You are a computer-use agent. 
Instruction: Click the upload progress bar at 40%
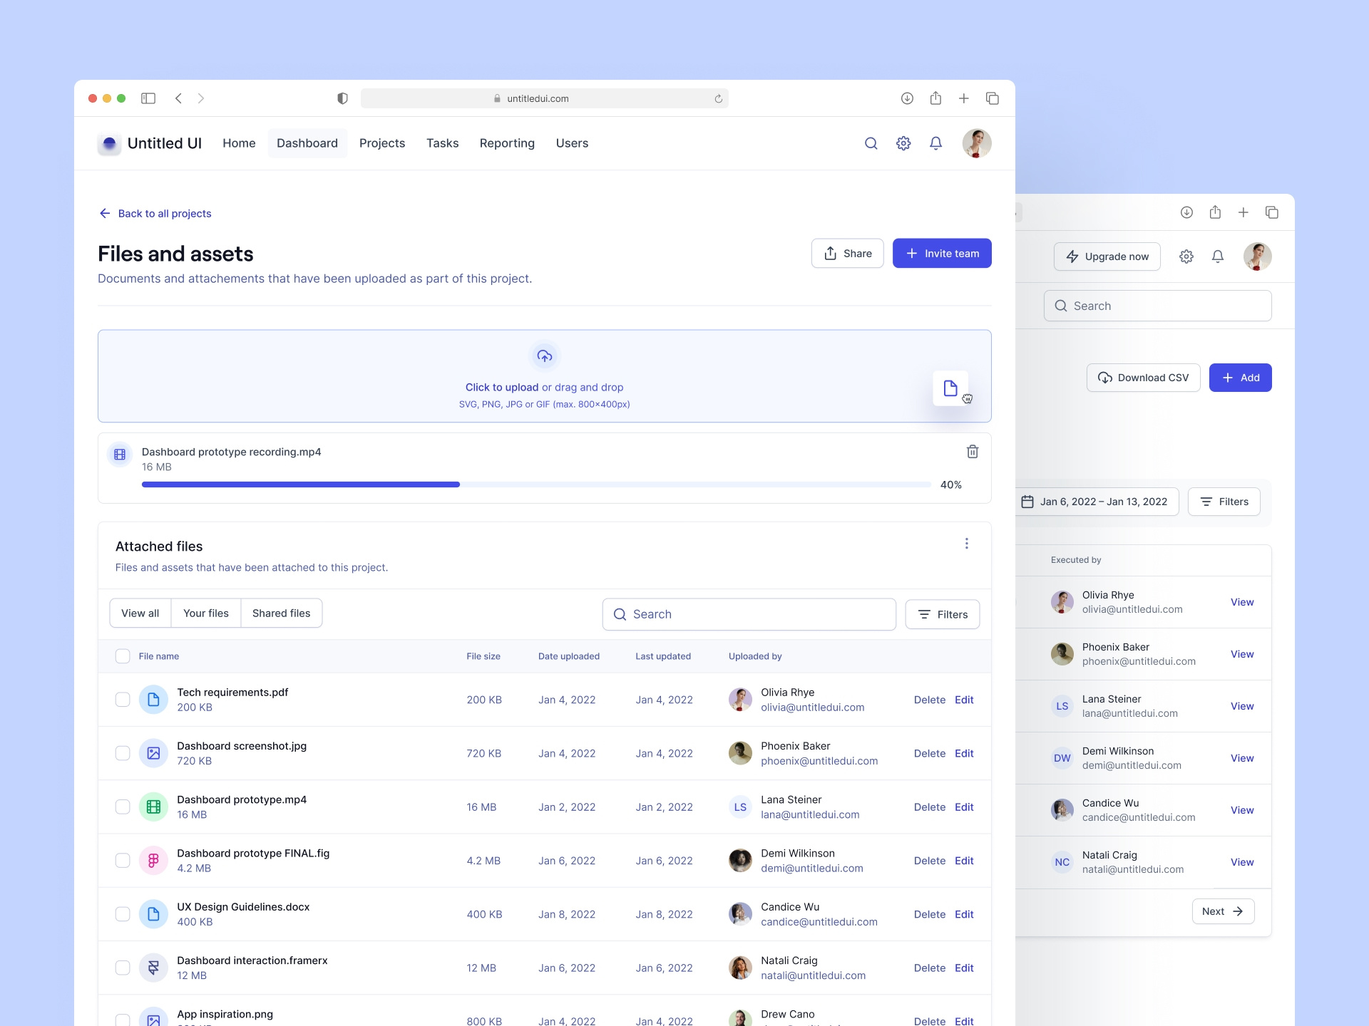click(536, 484)
